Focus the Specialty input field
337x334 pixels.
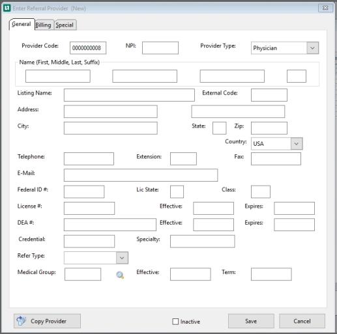(x=203, y=242)
